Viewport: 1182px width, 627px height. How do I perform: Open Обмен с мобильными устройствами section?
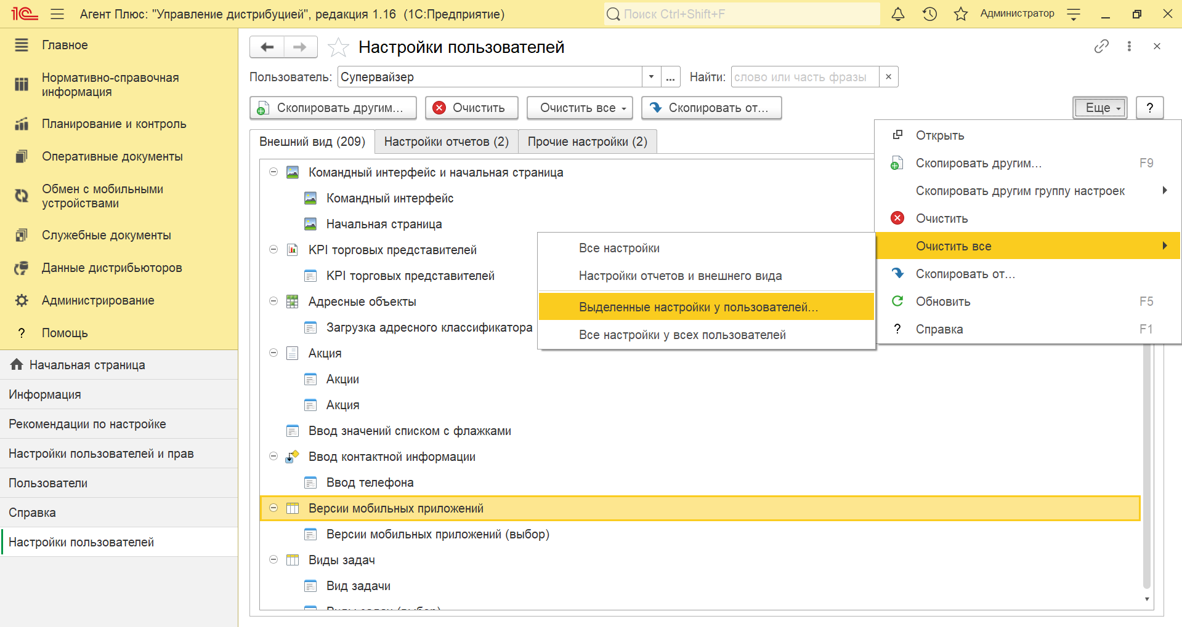coord(119,196)
